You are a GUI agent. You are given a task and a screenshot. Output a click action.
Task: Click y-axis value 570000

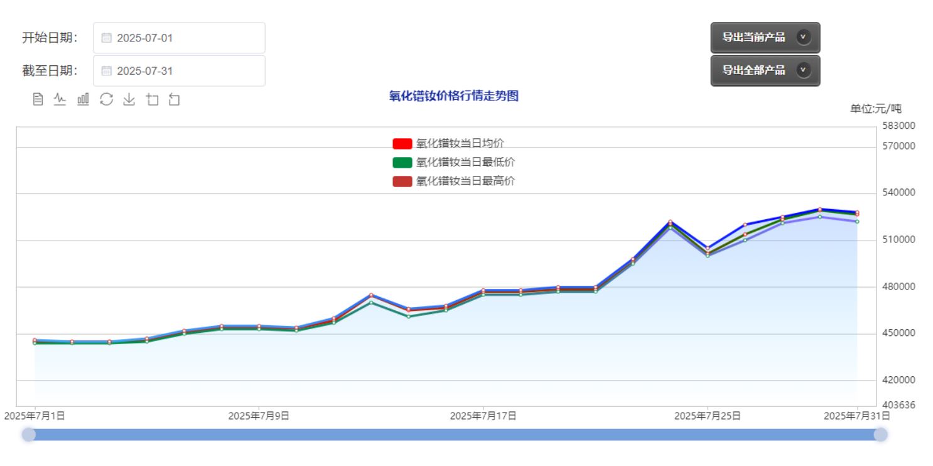(x=898, y=146)
